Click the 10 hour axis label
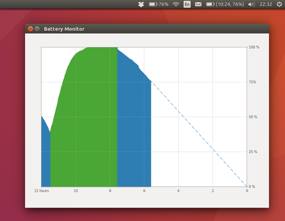This screenshot has width=285, height=221. 76,191
